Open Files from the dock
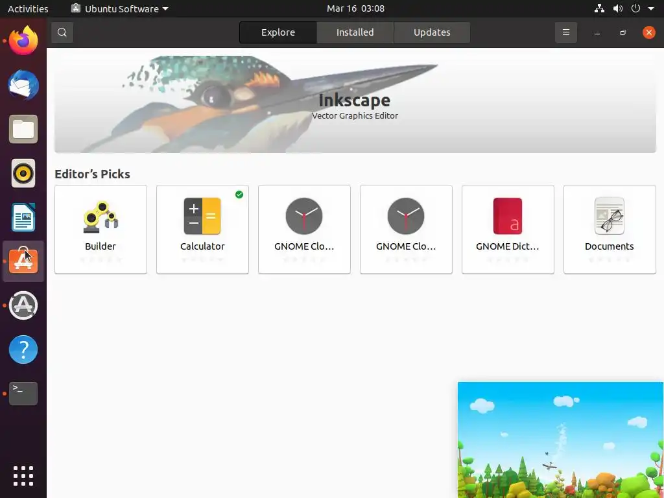Image resolution: width=664 pixels, height=498 pixels. pos(23,129)
